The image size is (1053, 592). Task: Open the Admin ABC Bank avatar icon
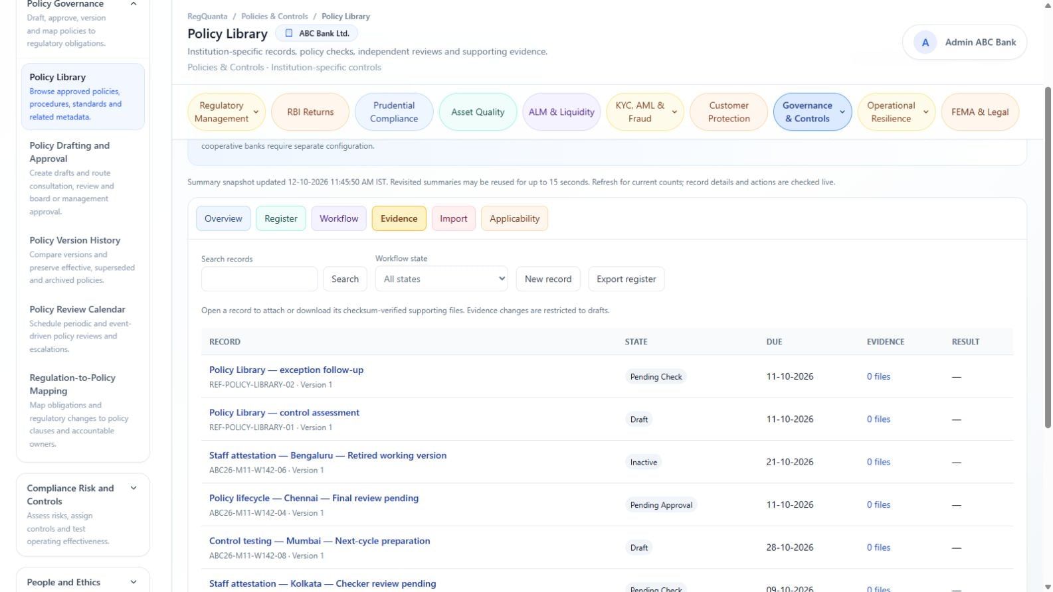coord(925,42)
